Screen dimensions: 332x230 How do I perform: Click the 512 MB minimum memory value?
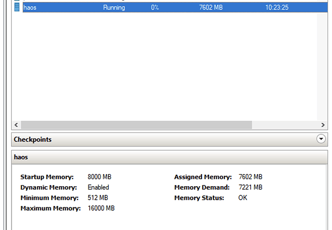pos(98,198)
